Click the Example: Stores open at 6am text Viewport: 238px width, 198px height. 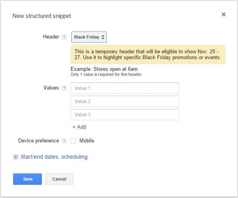click(104, 69)
